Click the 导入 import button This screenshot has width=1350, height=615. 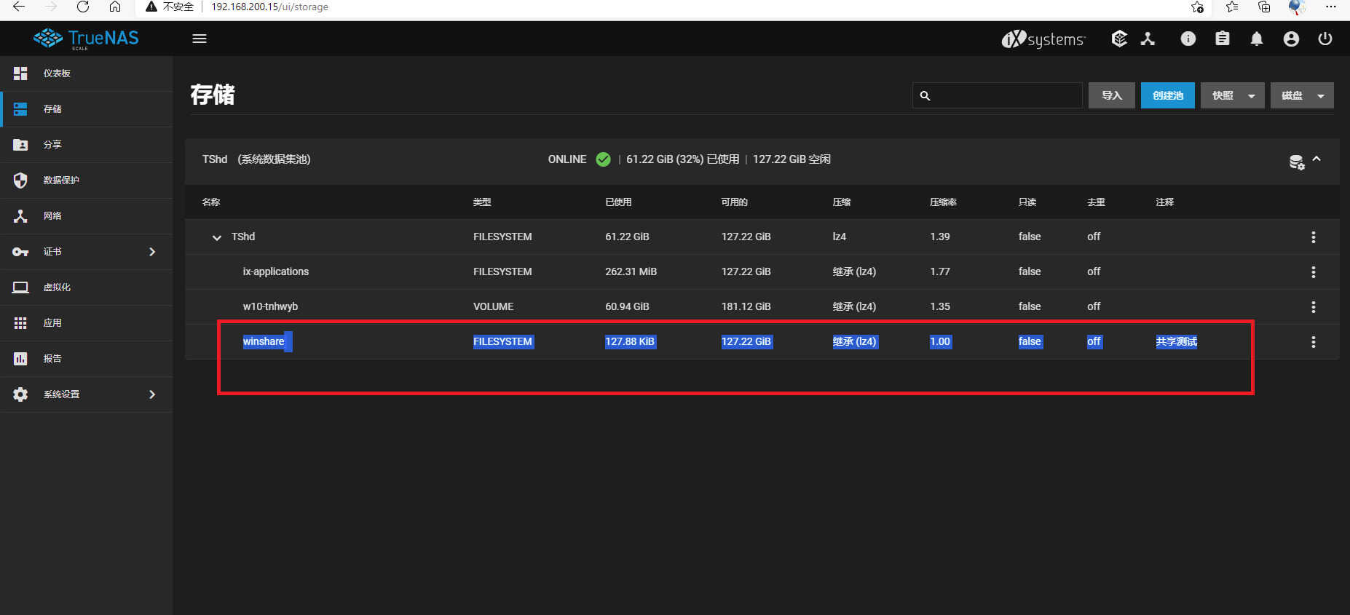(1111, 95)
